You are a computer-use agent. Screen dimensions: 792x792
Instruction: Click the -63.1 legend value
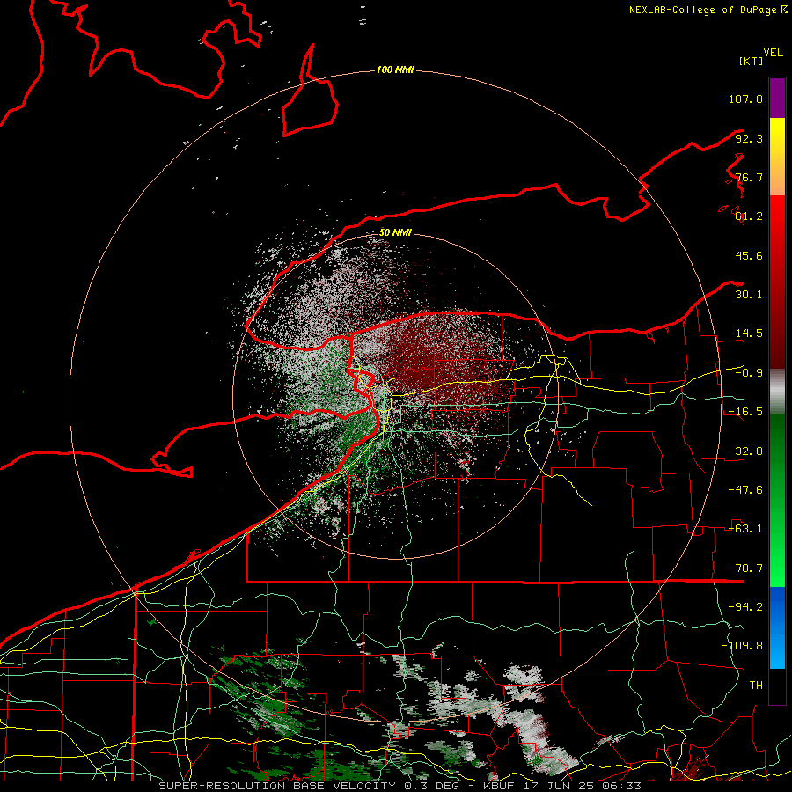click(745, 529)
